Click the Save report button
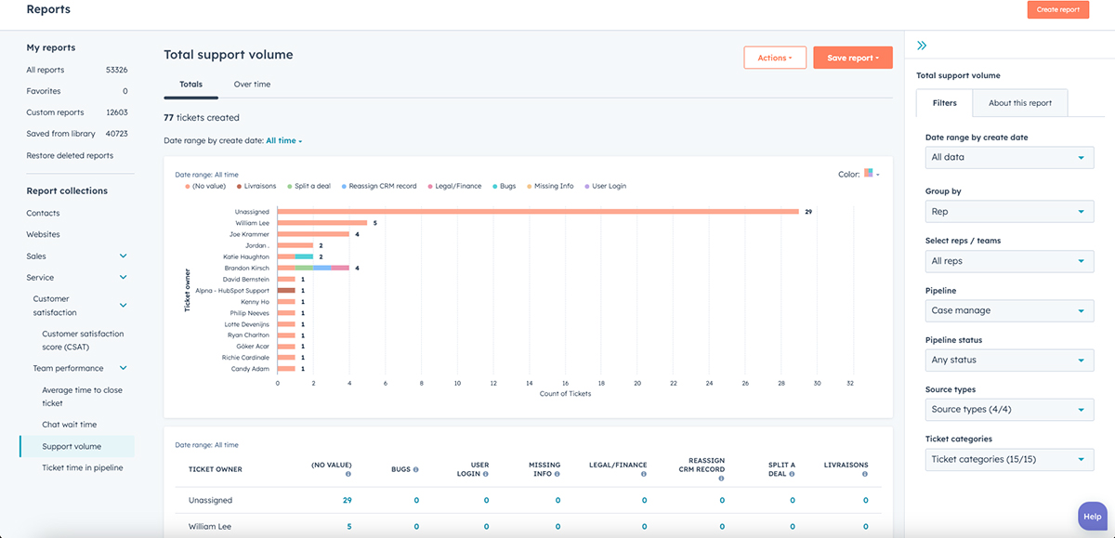 [852, 57]
